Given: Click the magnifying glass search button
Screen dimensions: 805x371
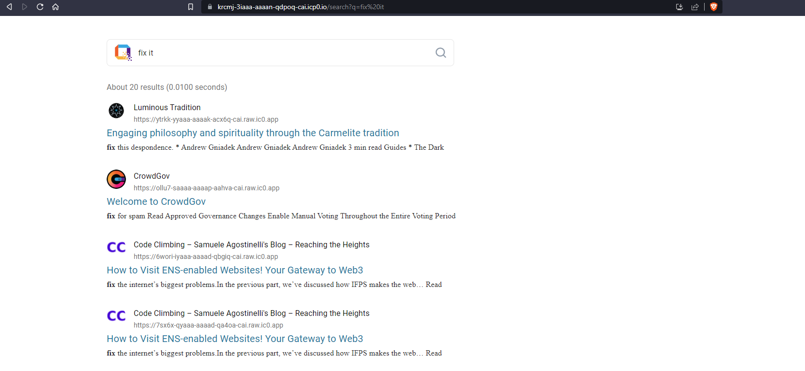Looking at the screenshot, I should (x=441, y=53).
